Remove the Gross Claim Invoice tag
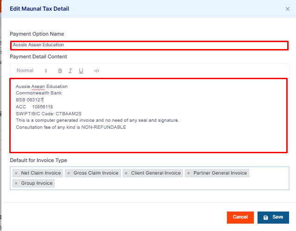296x231 pixels. [x=69, y=173]
